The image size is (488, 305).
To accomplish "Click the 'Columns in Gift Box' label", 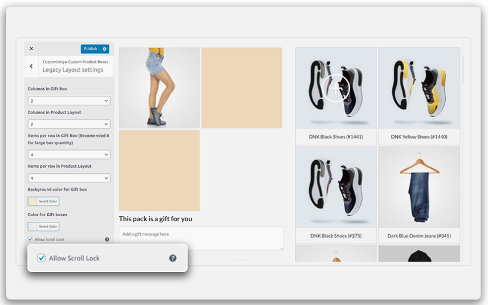I will coord(47,89).
